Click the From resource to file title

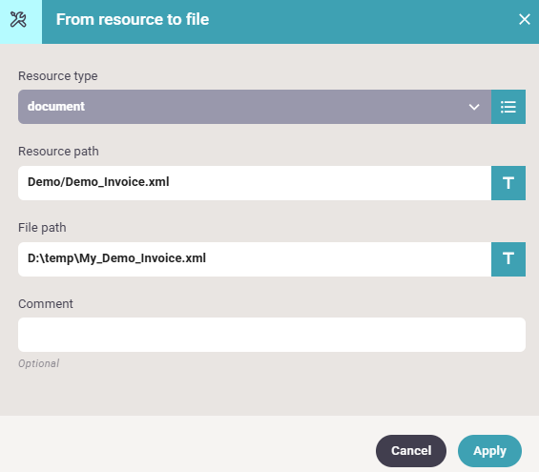pyautogui.click(x=133, y=20)
